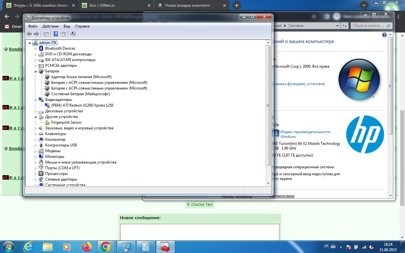Open the Действие menu
405x253 pixels.
click(50, 26)
